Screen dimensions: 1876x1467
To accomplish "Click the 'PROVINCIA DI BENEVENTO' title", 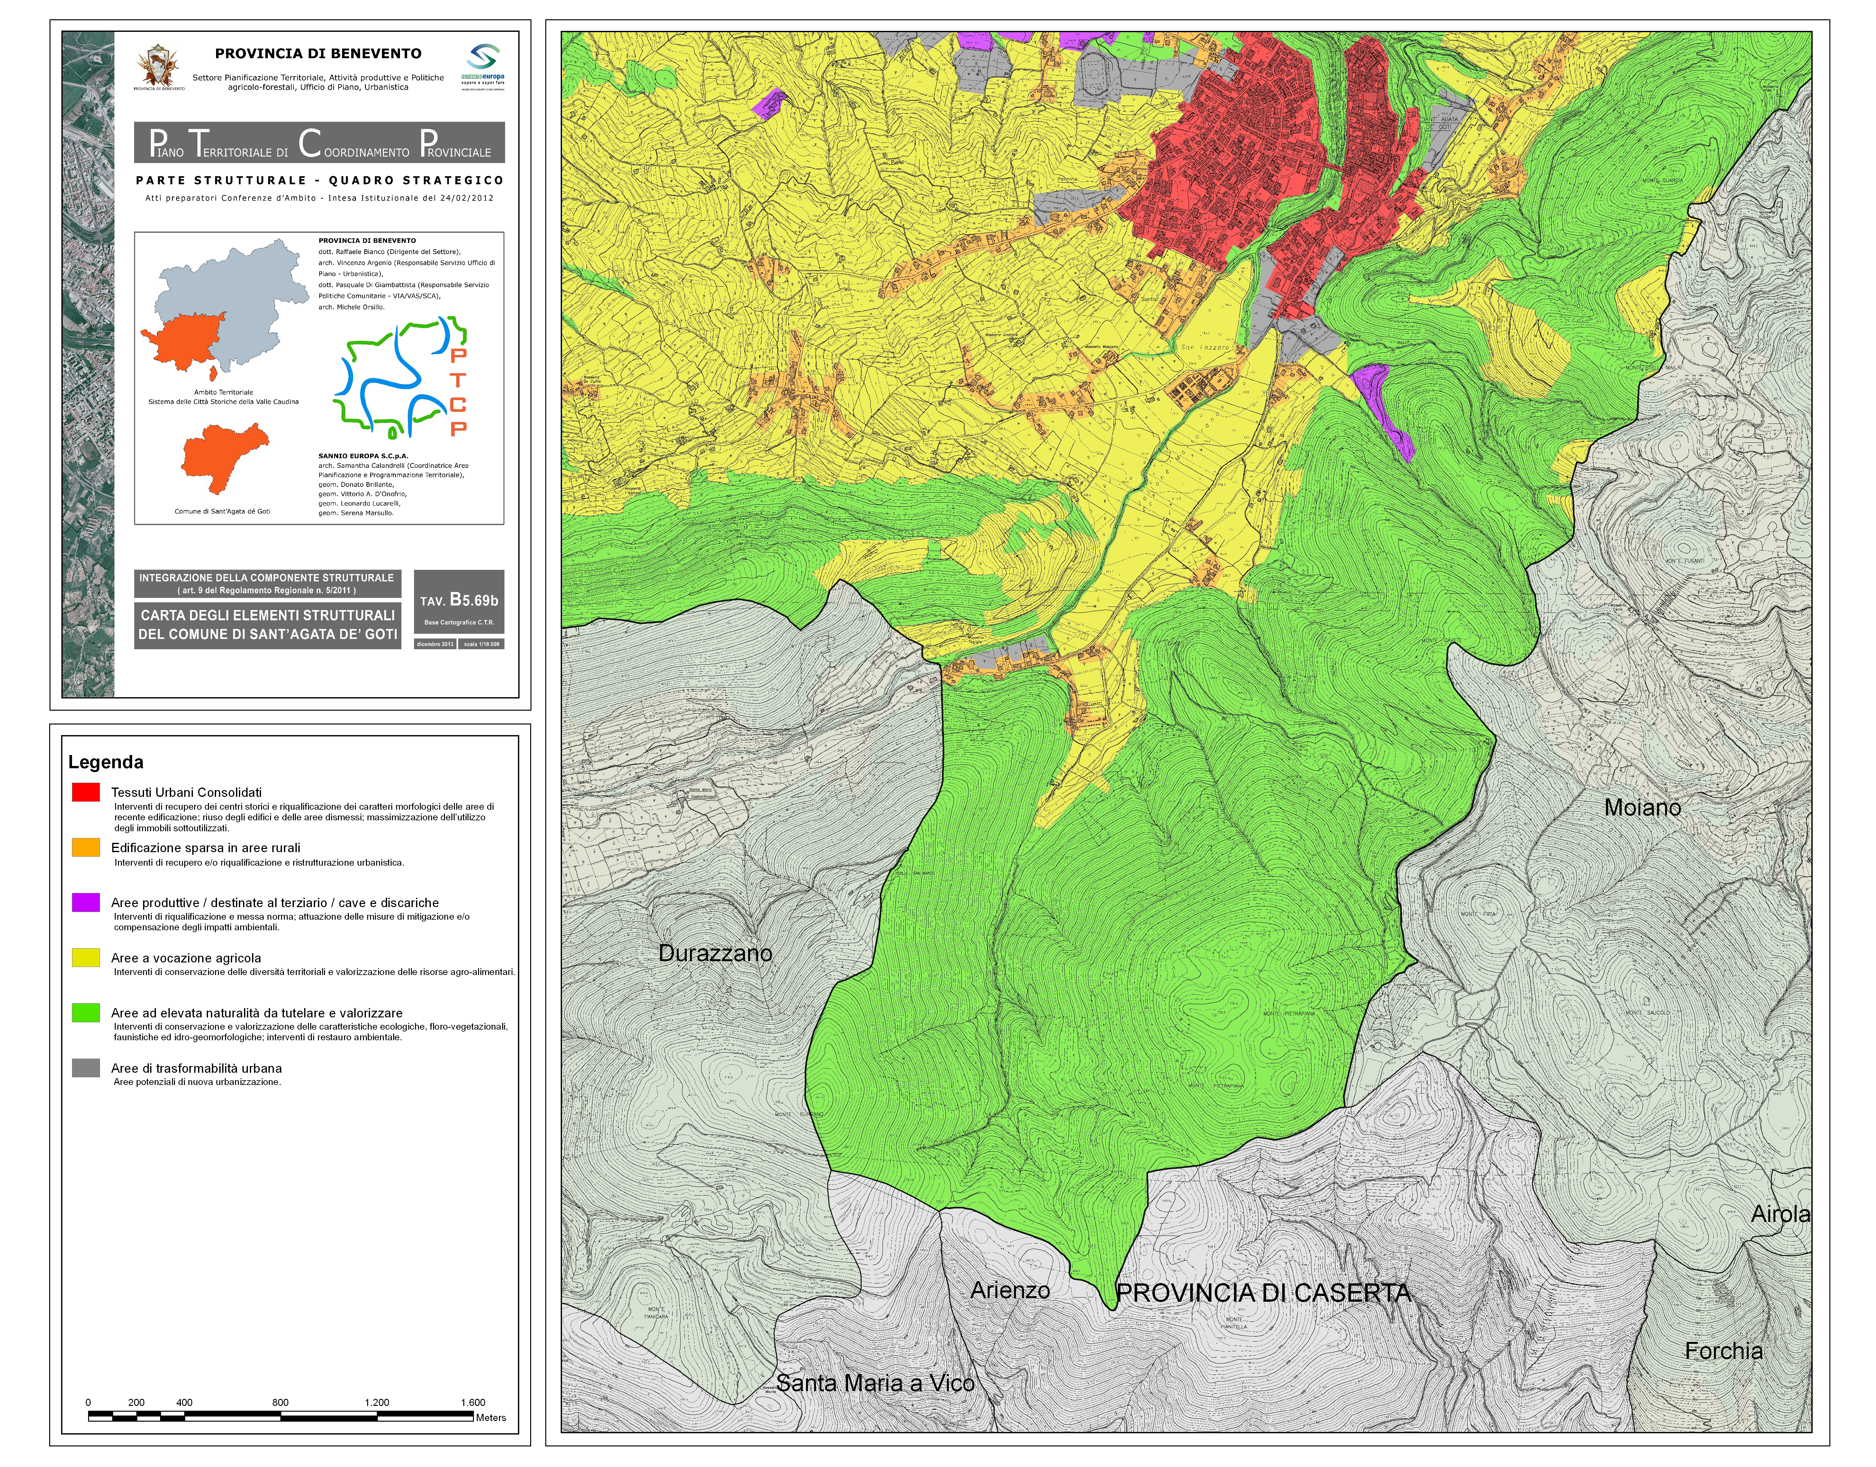I will click(318, 53).
